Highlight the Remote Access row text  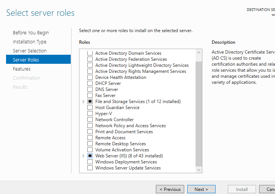110,138
